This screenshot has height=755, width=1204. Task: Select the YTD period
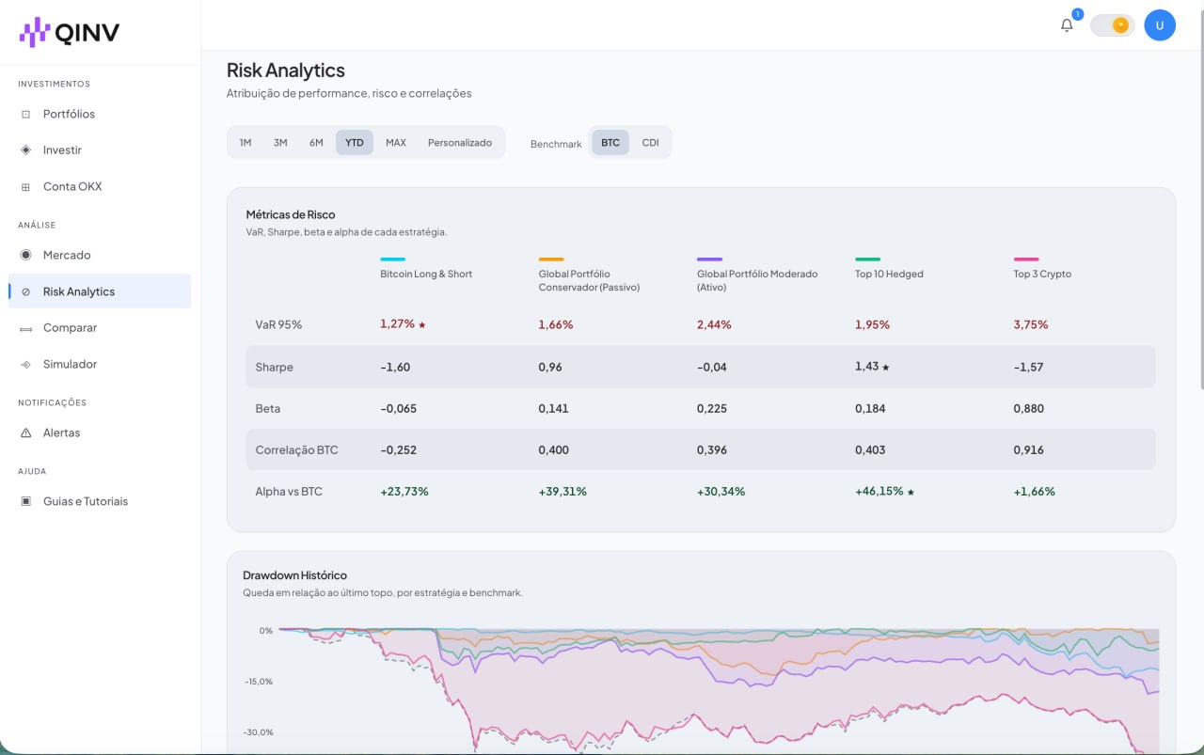355,143
